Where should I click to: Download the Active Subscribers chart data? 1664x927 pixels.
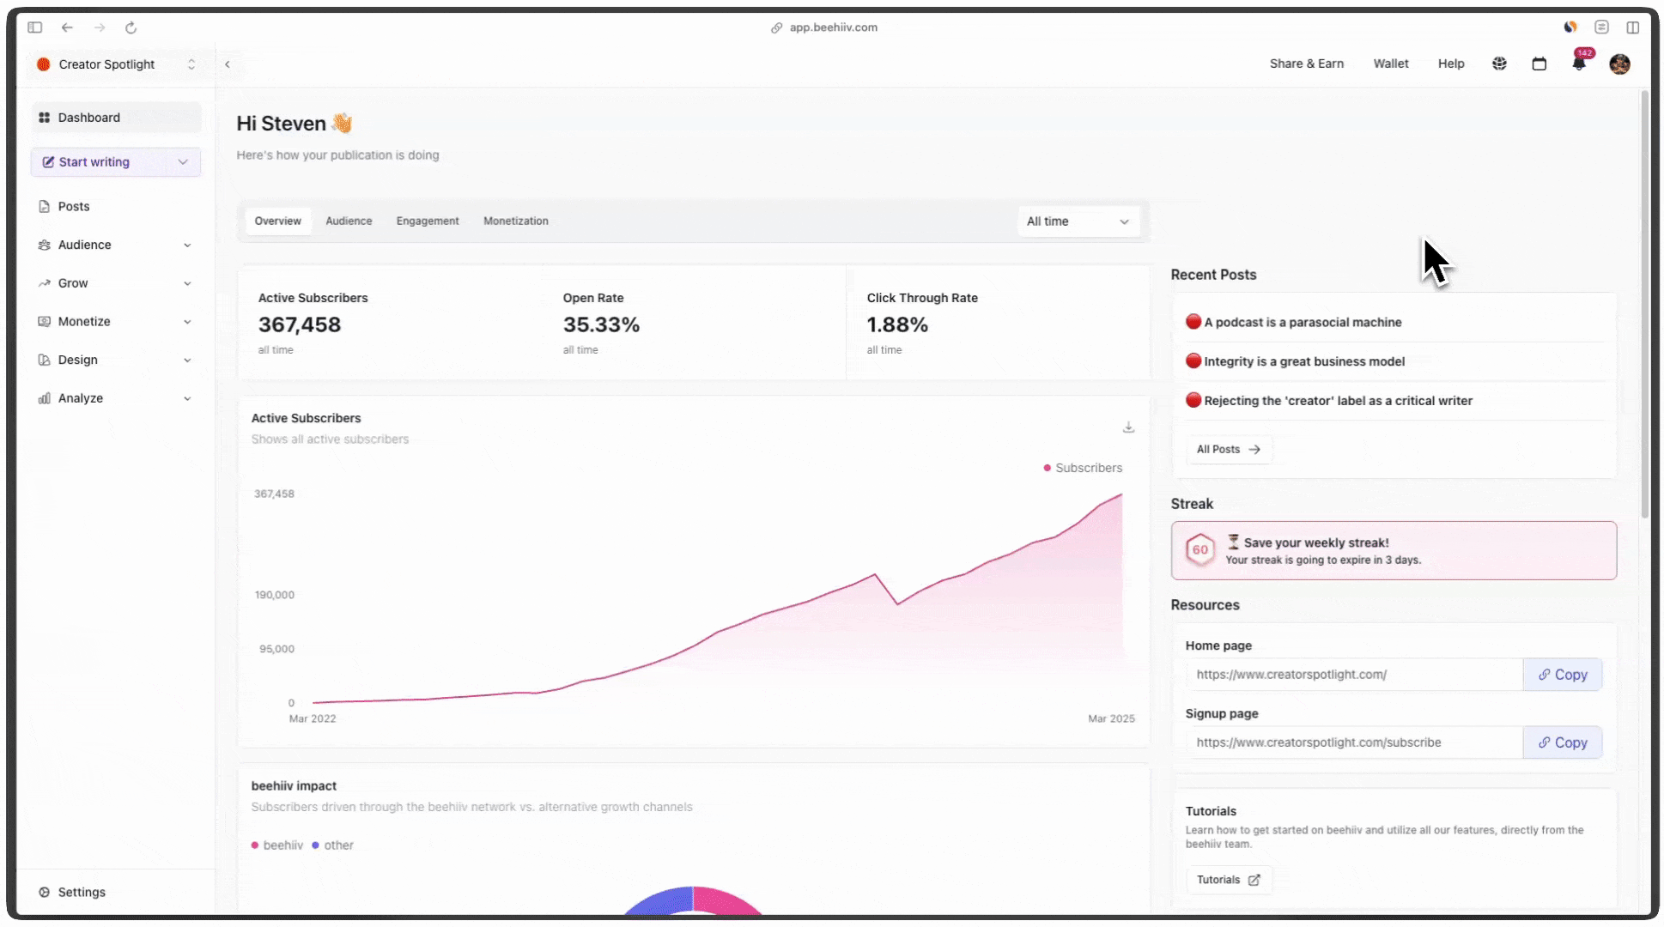point(1128,427)
